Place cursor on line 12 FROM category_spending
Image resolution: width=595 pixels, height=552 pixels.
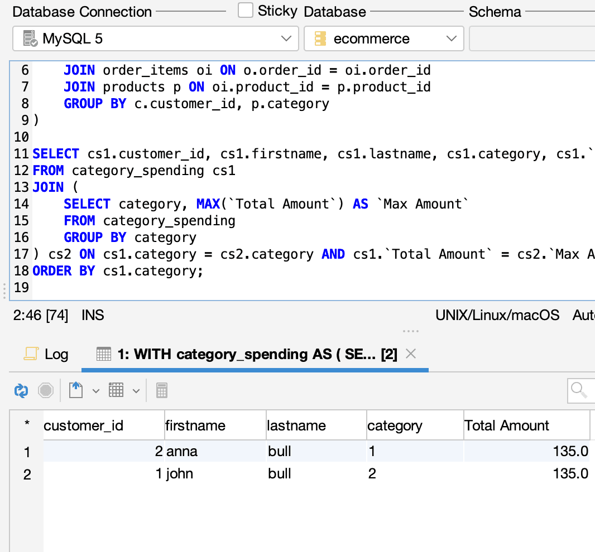pyautogui.click(x=134, y=171)
